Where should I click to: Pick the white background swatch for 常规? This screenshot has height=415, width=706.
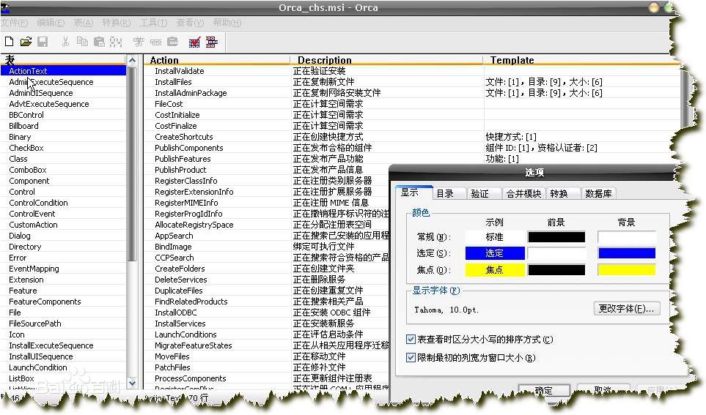point(626,237)
